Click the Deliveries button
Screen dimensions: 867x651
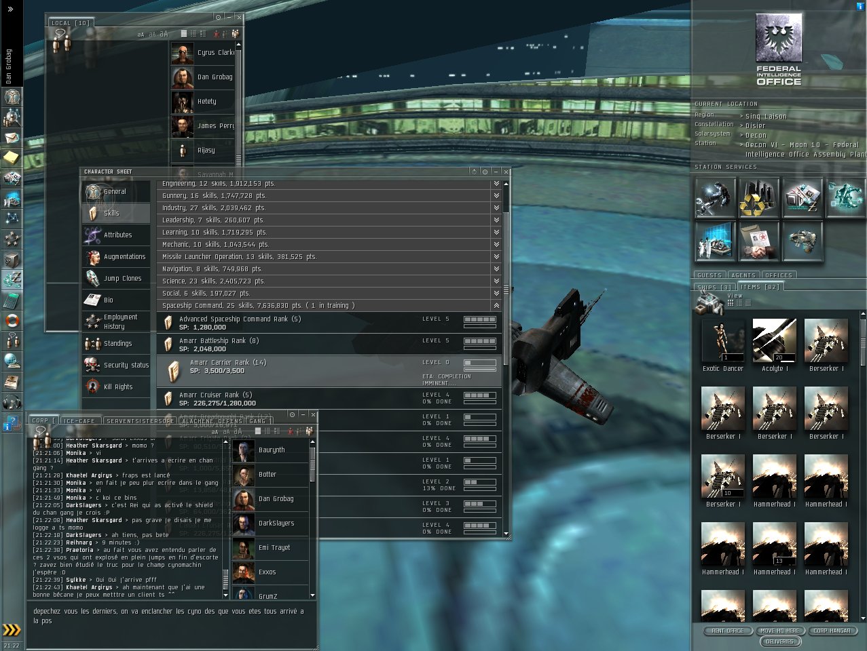(779, 642)
